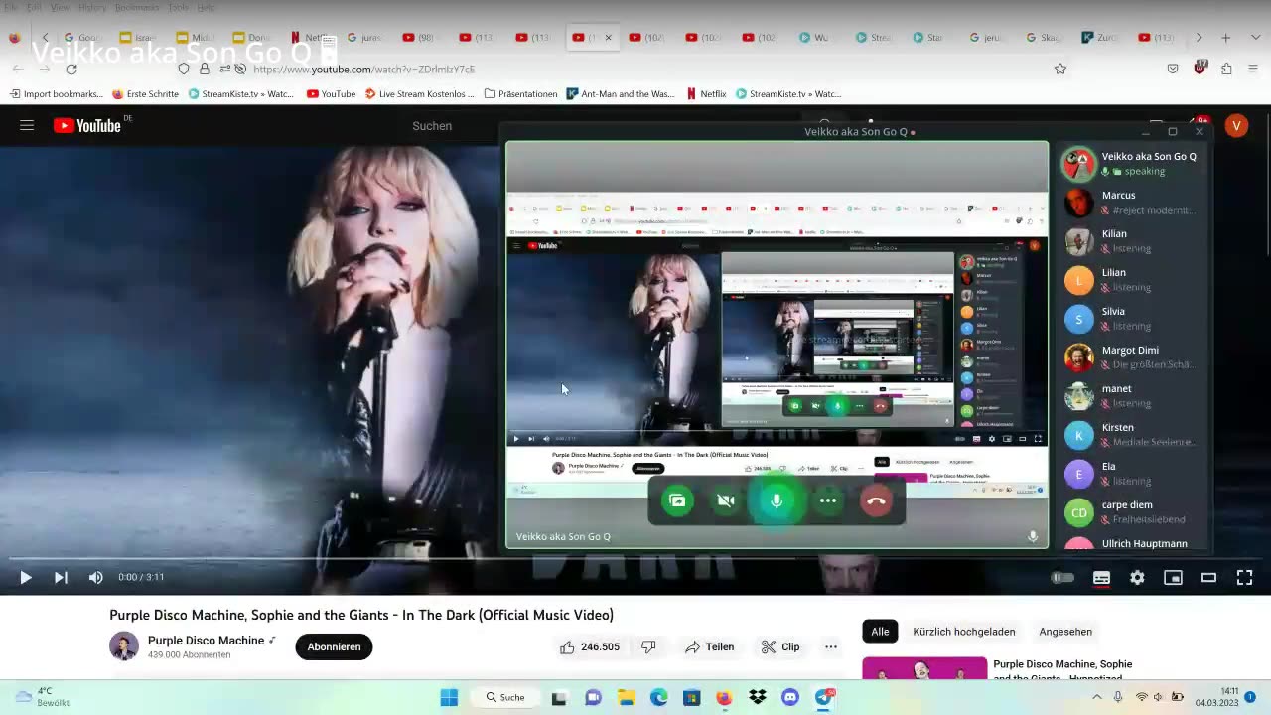Focus the Suchen search field on YouTube
1271x715 pixels.
(432, 126)
